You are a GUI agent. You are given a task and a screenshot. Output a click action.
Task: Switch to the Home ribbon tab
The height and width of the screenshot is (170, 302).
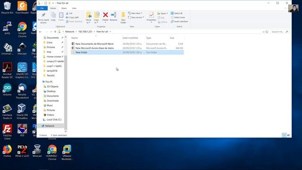click(x=53, y=8)
